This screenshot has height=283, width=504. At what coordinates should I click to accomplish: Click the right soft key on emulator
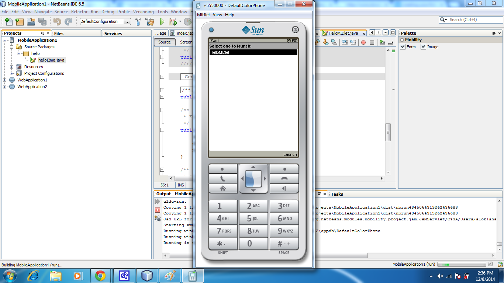pyautogui.click(x=284, y=169)
